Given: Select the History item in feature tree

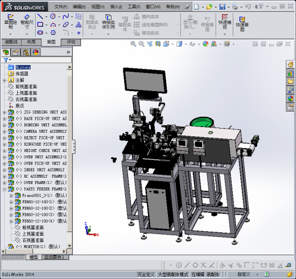Looking at the screenshot, I should coord(23,67).
